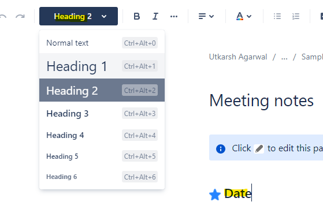Pick Heading 5 from the menu
This screenshot has height=224, width=323.
pyautogui.click(x=102, y=156)
